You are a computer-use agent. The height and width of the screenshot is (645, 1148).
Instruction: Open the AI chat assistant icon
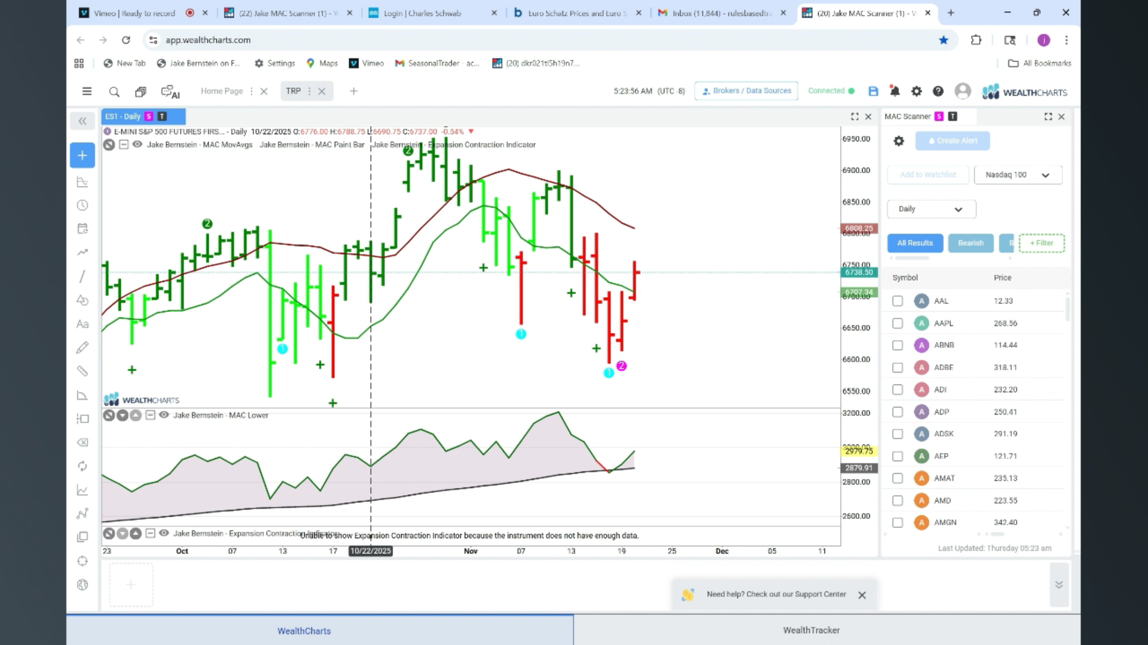170,91
